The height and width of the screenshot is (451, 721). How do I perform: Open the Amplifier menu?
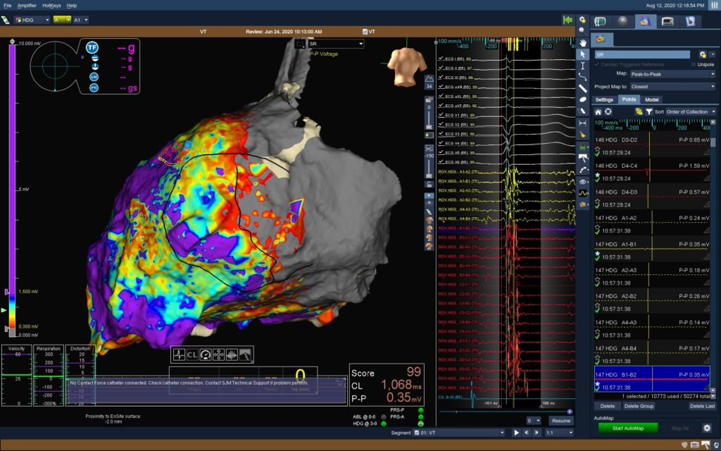[27, 5]
